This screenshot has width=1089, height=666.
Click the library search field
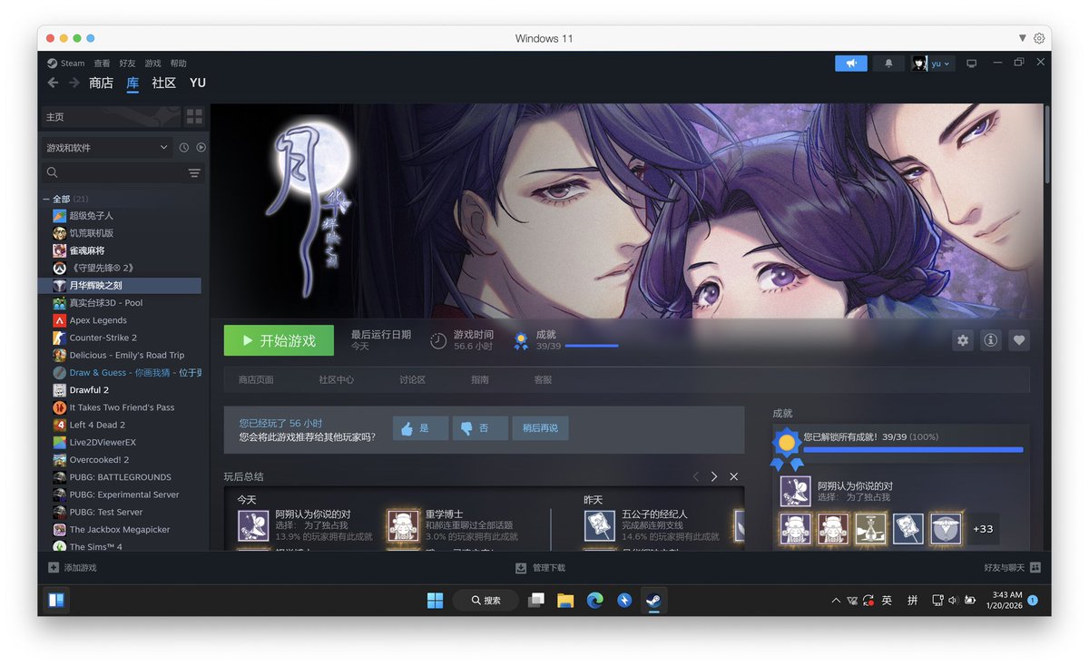tap(112, 172)
